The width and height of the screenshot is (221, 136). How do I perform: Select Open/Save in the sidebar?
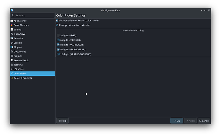pos(33,34)
